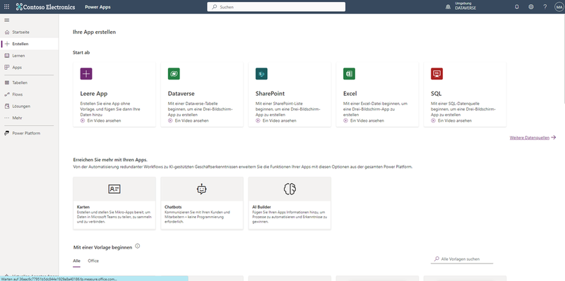Switch to the Alle templates tab
Image resolution: width=565 pixels, height=281 pixels.
[x=76, y=261]
